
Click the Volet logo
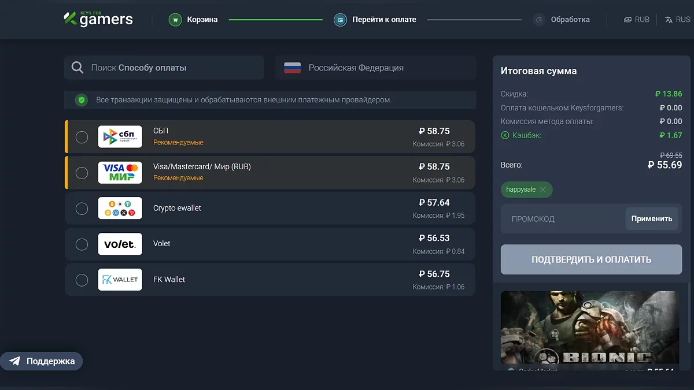pos(120,244)
